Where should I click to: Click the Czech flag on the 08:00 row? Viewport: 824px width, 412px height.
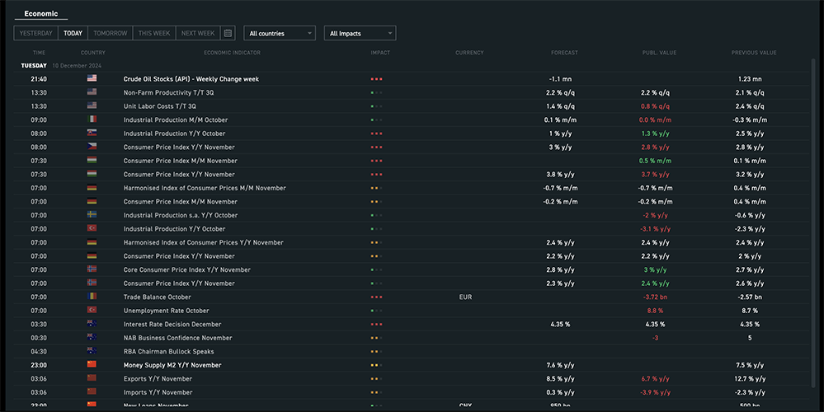click(x=92, y=147)
